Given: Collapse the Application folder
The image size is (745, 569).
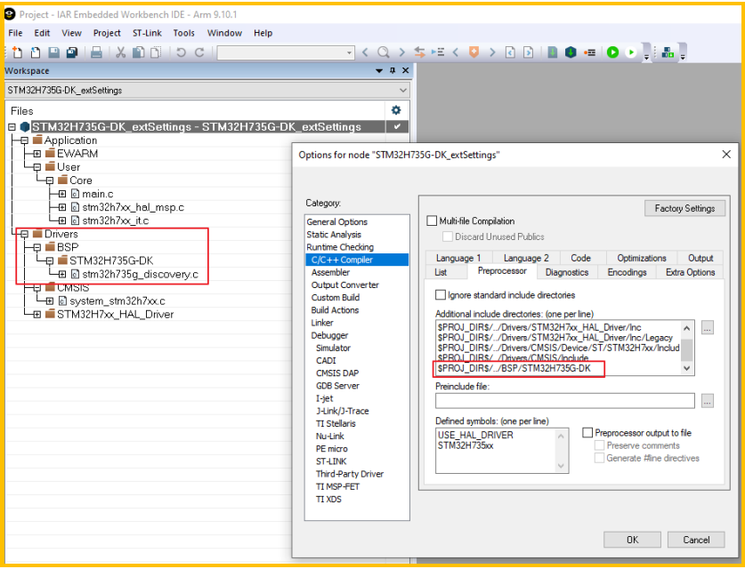Looking at the screenshot, I should coord(25,140).
